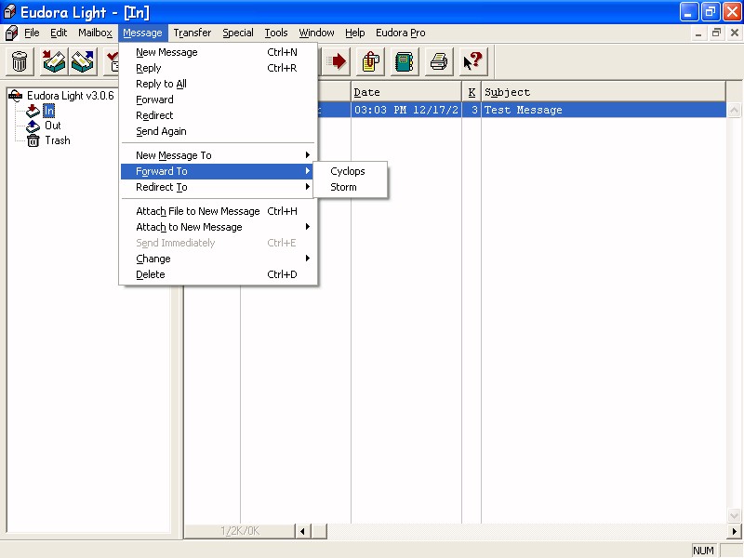
Task: Open the Mailbox menu
Action: click(96, 33)
